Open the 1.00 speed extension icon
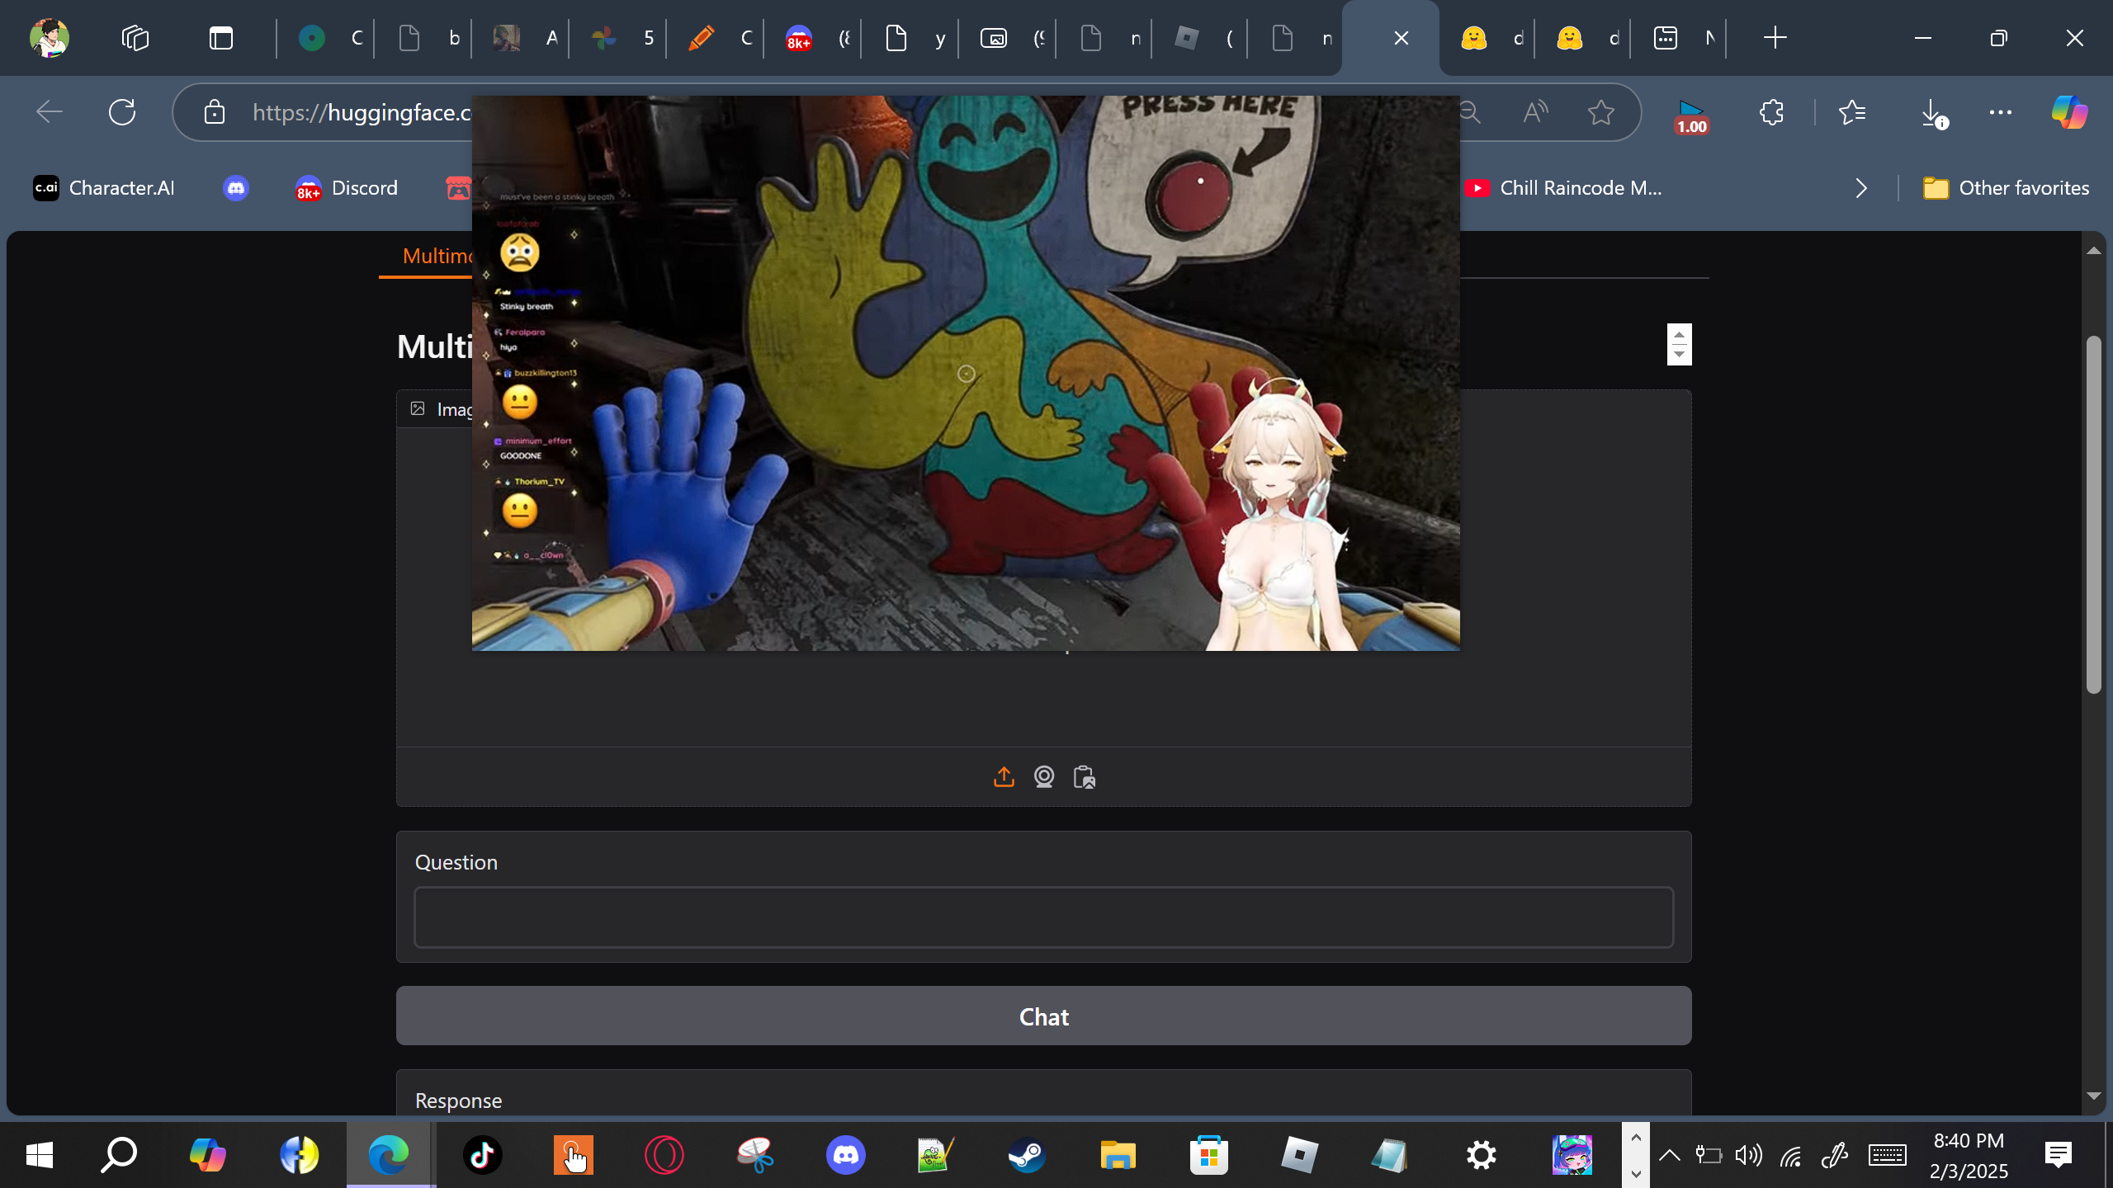The height and width of the screenshot is (1188, 2113). 1691,116
